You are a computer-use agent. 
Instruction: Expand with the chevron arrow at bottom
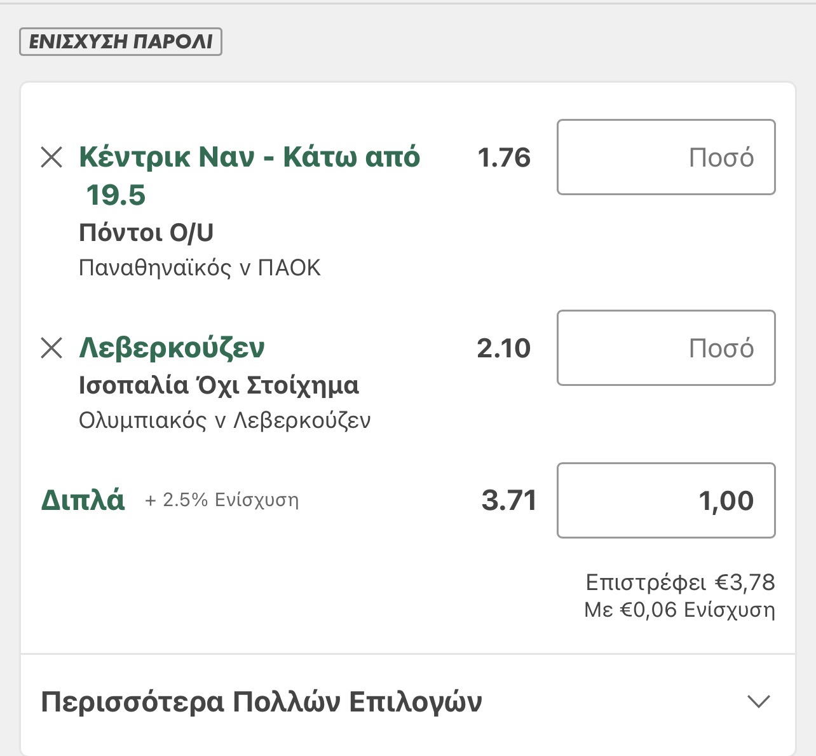[758, 701]
